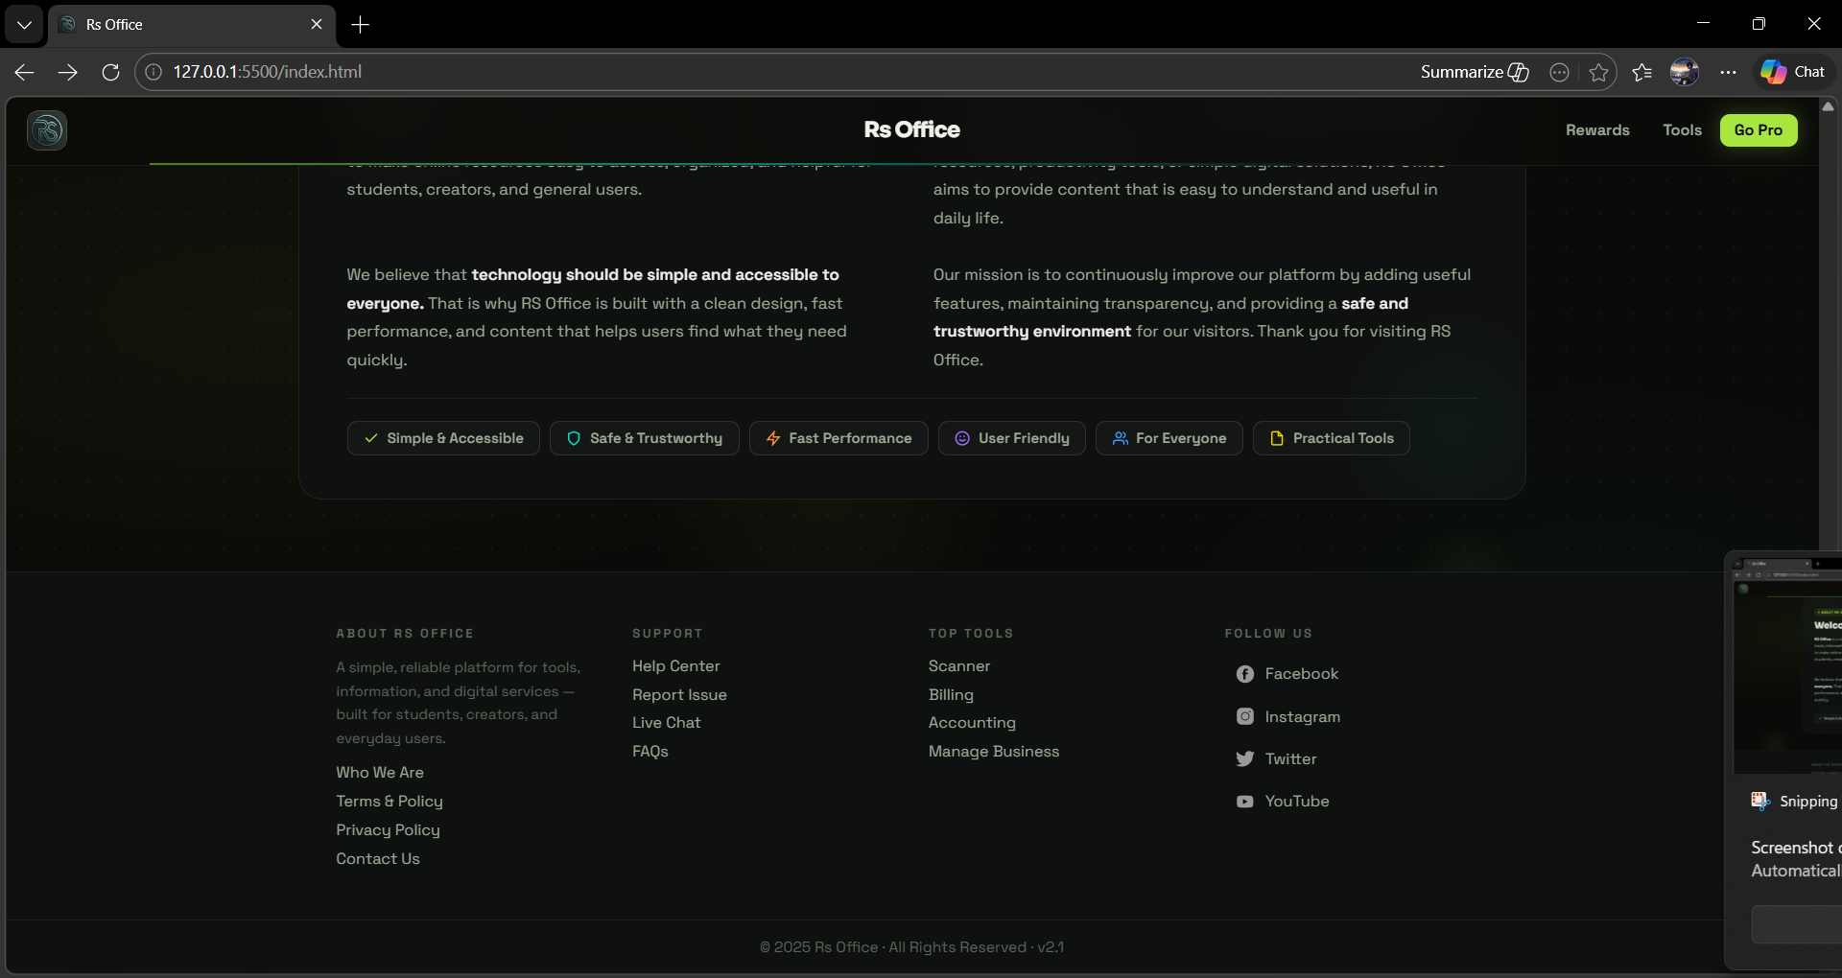This screenshot has height=978, width=1842.
Task: Click the smiley icon on User Friendly
Action: pos(962,438)
